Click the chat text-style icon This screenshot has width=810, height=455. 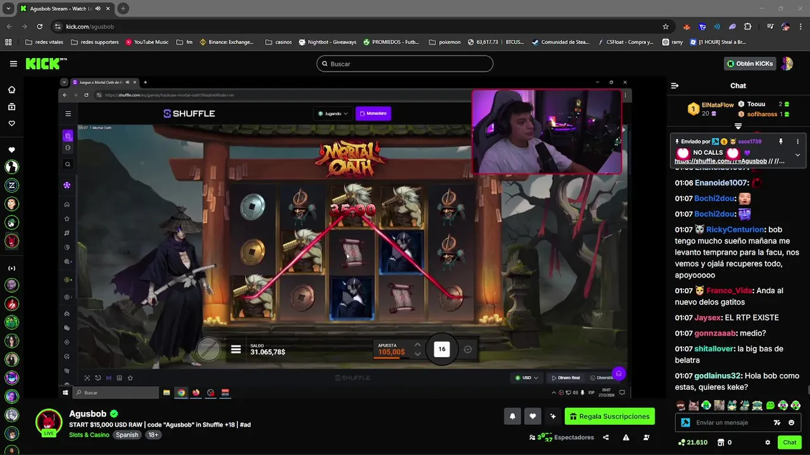click(x=777, y=423)
